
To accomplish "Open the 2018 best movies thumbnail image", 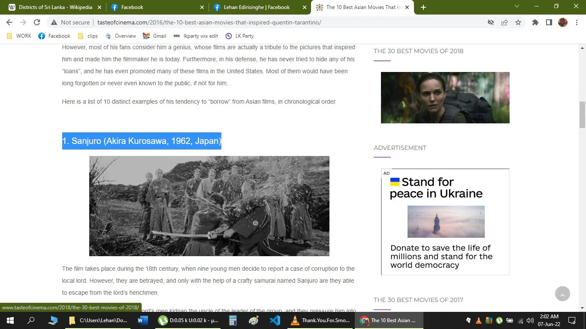I will (445, 98).
